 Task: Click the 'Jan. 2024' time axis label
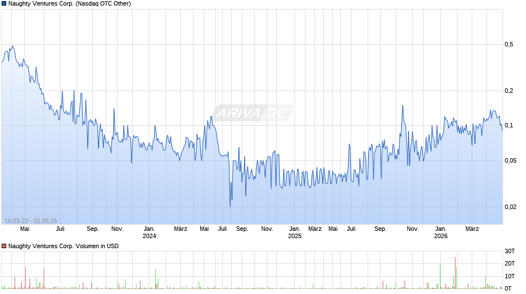pos(149,233)
